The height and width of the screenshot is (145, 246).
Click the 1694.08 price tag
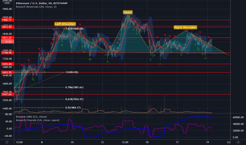(7, 64)
